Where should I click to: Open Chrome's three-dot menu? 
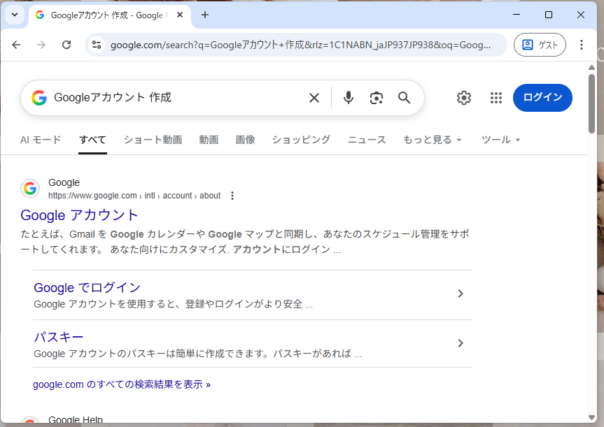pos(581,45)
